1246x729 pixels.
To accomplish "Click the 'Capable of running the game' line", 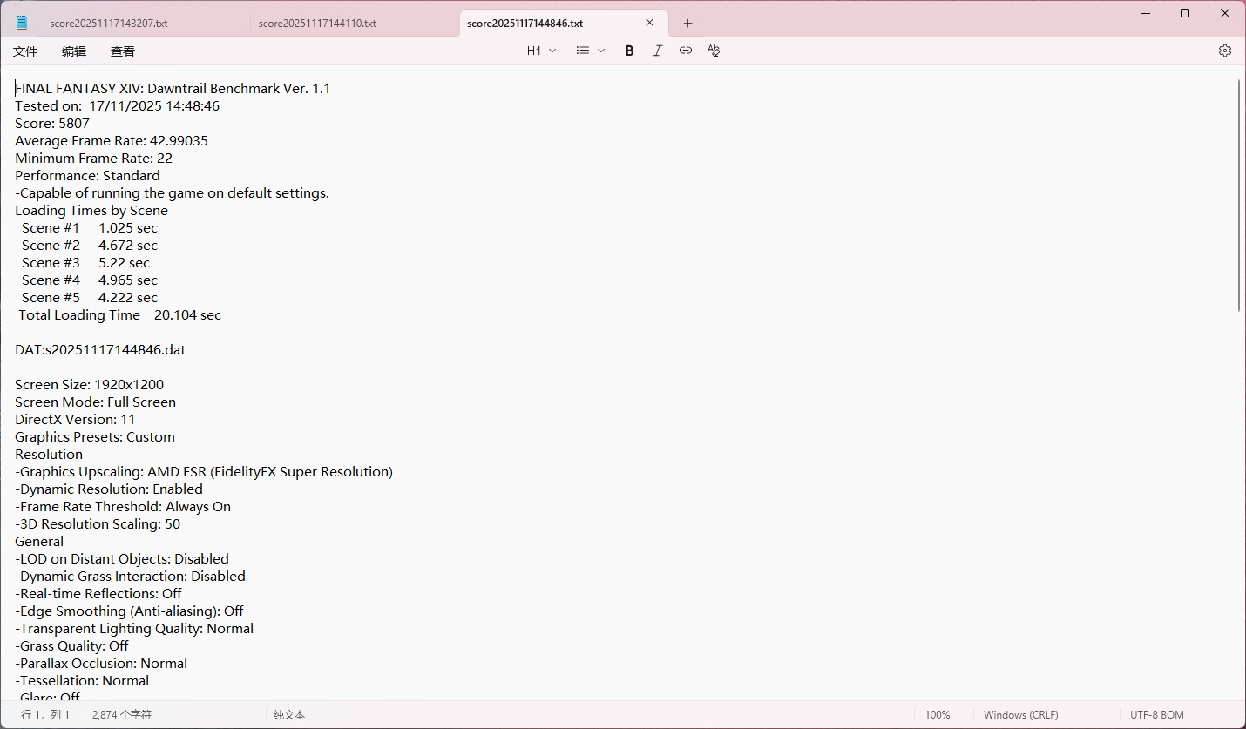I will tap(172, 192).
